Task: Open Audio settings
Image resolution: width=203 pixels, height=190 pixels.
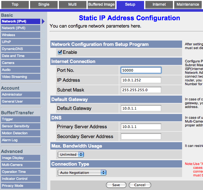Action: click(21, 70)
